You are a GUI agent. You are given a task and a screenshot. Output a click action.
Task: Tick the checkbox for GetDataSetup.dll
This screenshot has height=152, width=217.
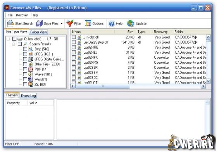point(74,42)
